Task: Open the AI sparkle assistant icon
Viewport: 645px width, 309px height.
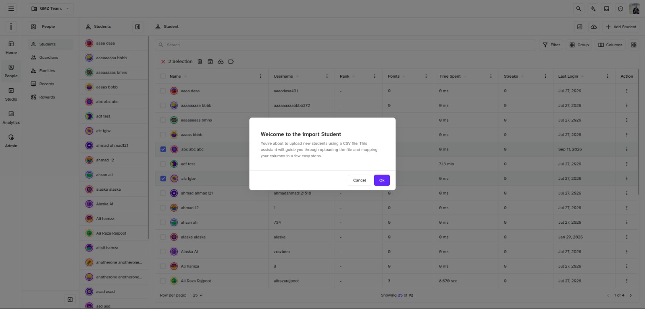Action: 593,8
